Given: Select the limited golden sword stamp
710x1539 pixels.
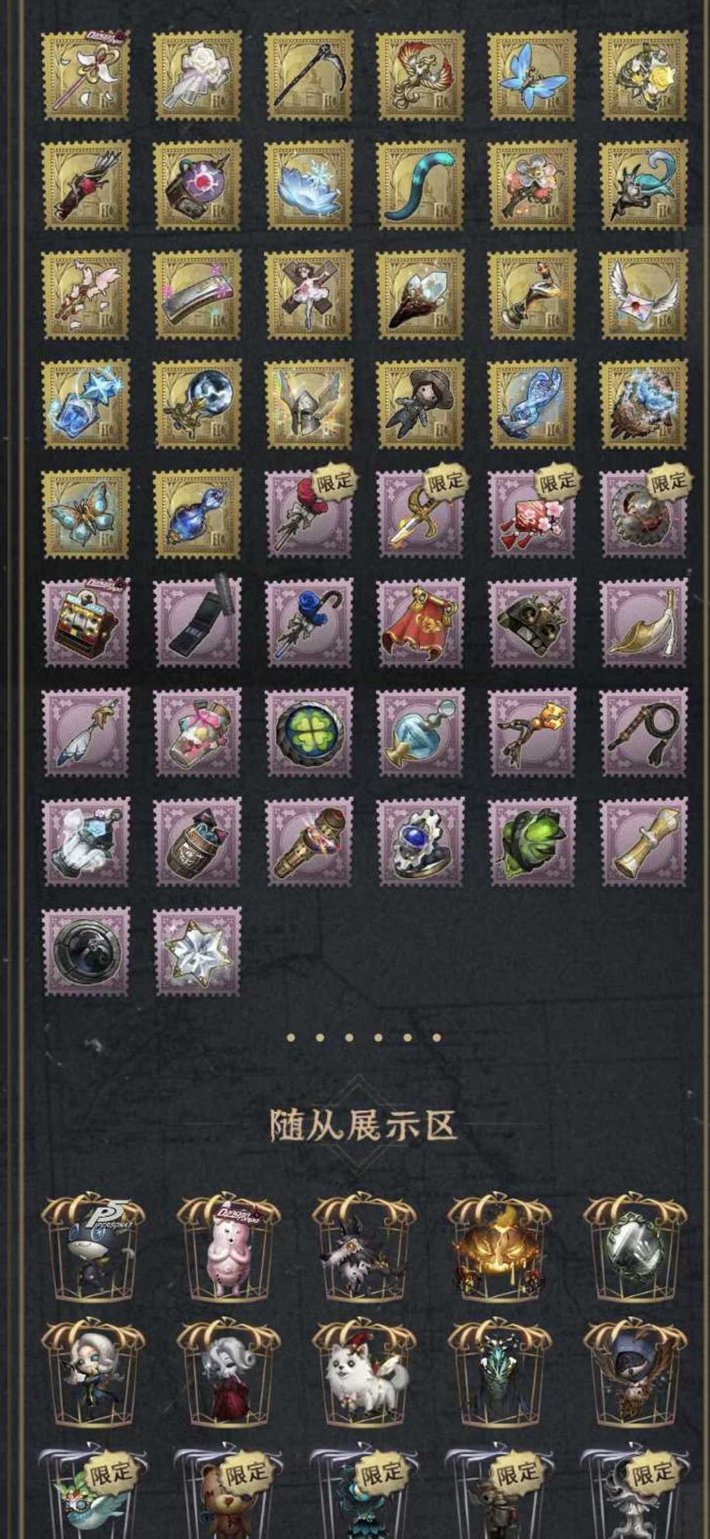Looking at the screenshot, I should click(421, 513).
